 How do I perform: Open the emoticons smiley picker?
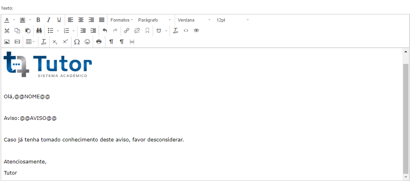point(88,42)
